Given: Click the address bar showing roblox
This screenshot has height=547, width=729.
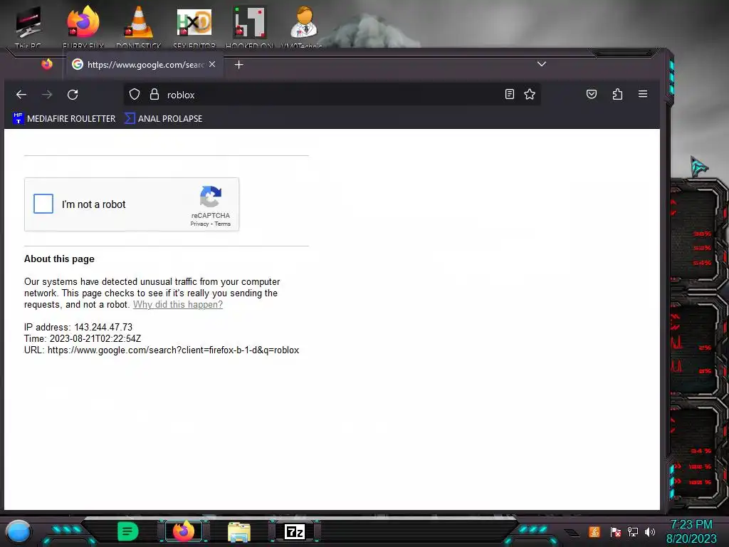Looking at the screenshot, I should [330, 95].
